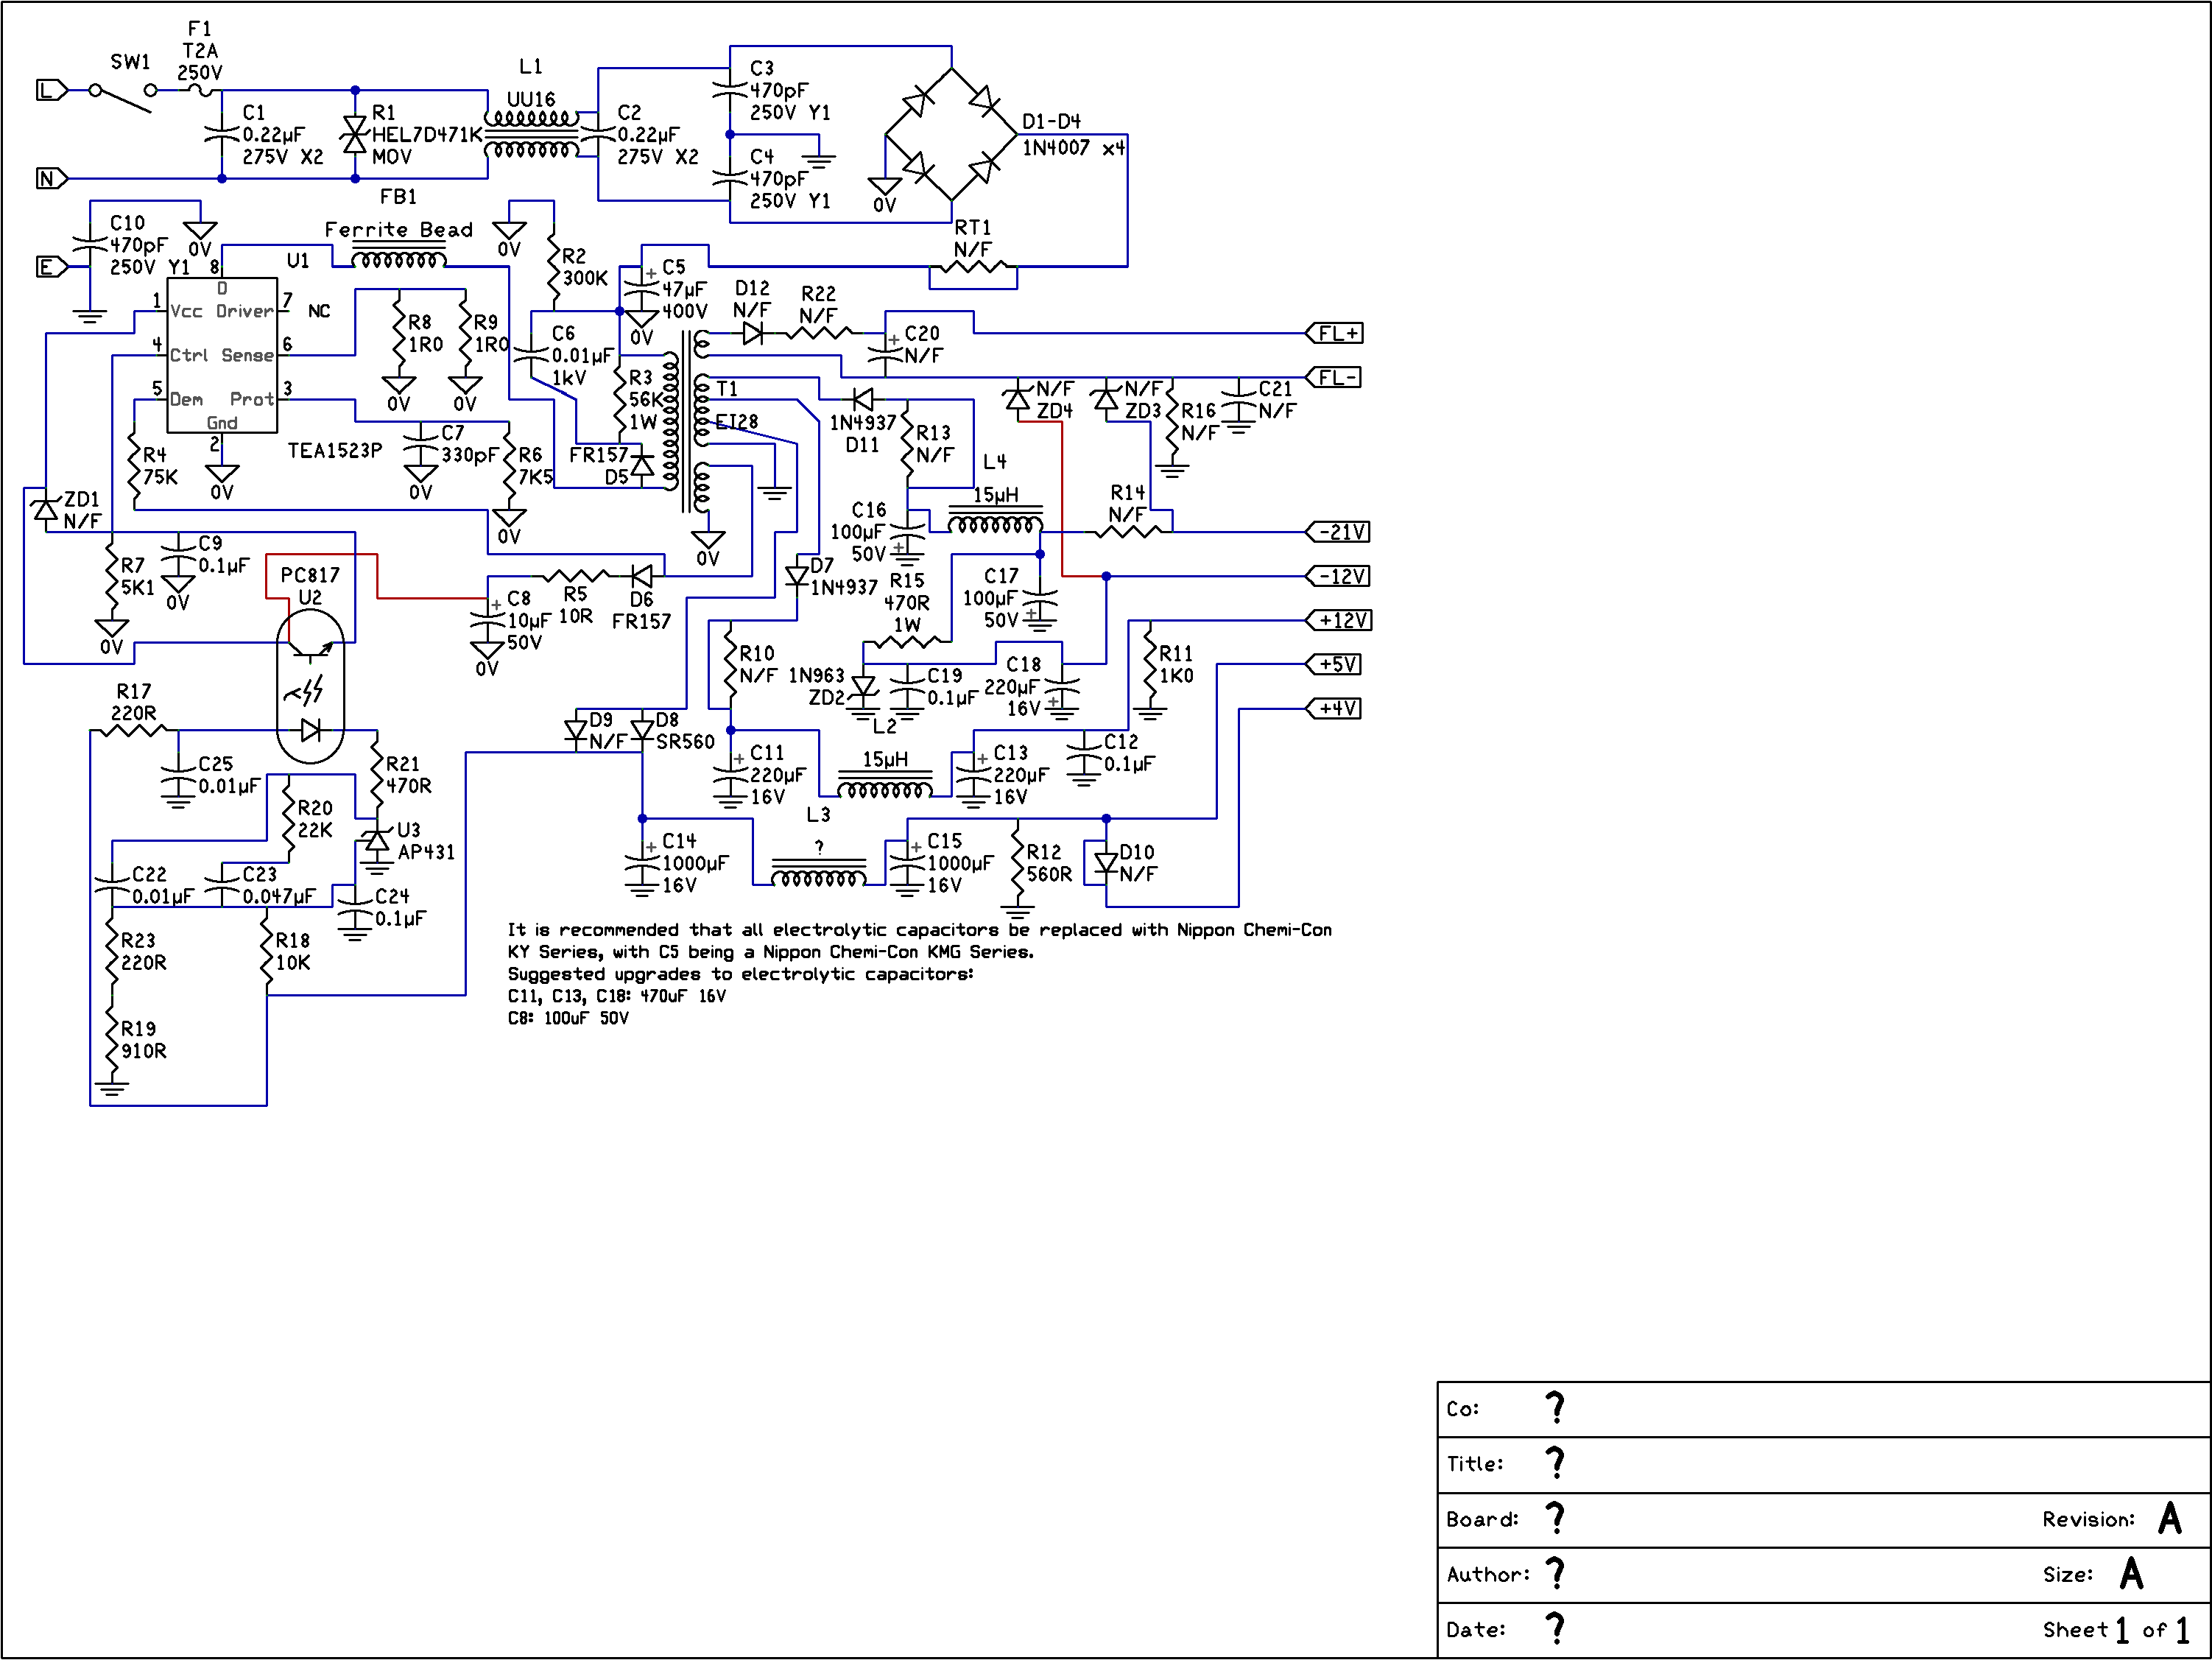
Task: Select the NC pin 7 label on U1
Action: pyautogui.click(x=319, y=311)
